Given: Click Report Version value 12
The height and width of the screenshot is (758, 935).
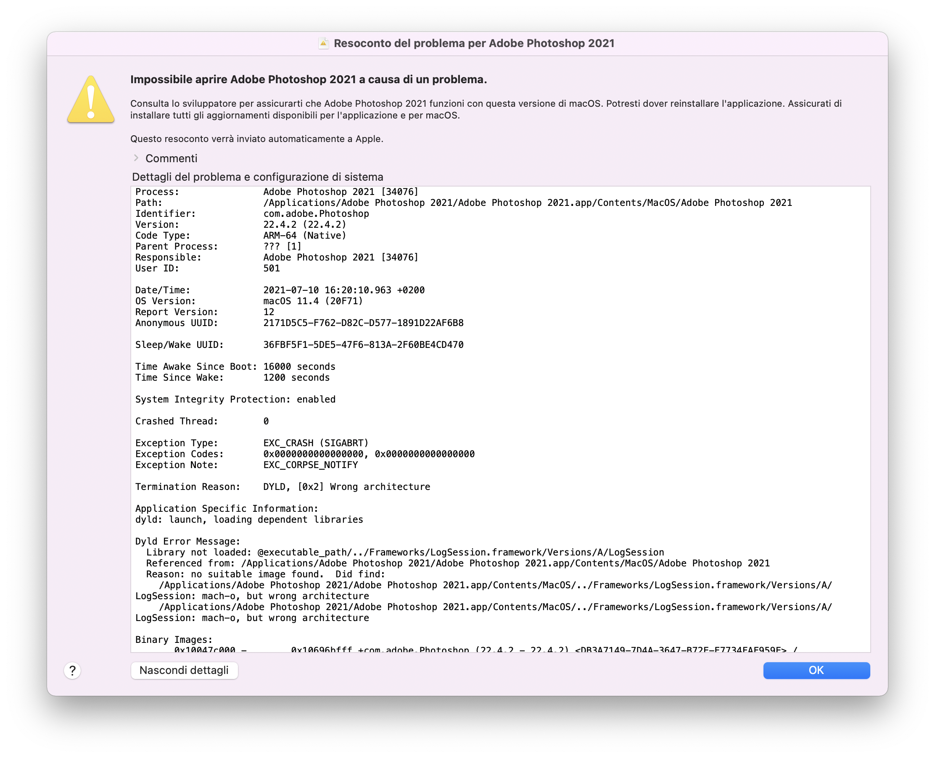Looking at the screenshot, I should [269, 312].
